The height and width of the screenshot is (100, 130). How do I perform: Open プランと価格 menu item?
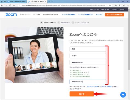pos(36,15)
